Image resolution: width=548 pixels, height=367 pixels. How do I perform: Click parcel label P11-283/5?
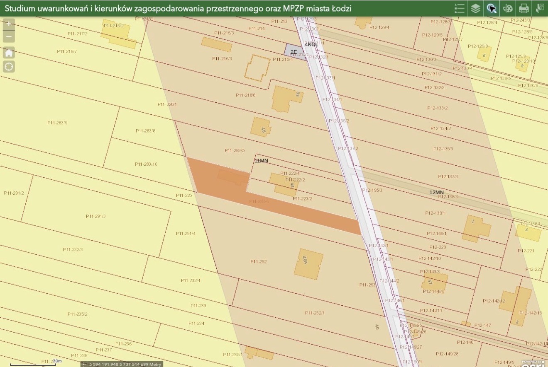click(x=235, y=150)
